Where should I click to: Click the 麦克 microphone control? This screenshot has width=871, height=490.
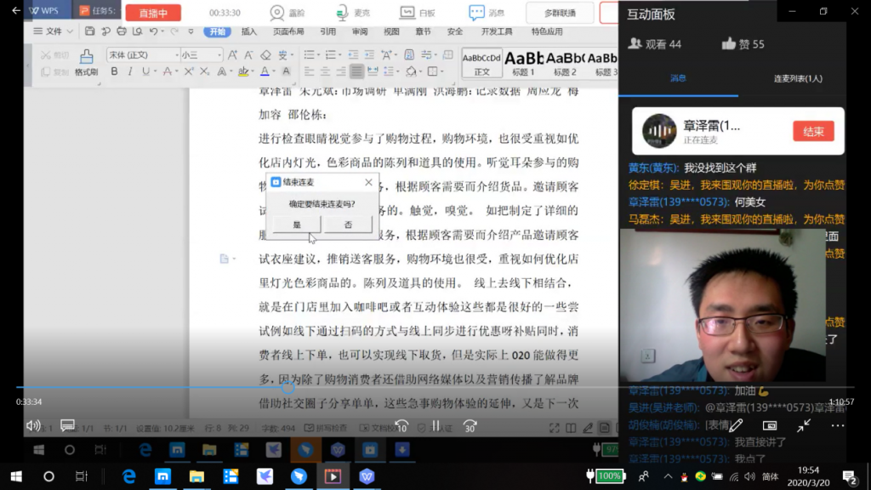click(x=353, y=12)
